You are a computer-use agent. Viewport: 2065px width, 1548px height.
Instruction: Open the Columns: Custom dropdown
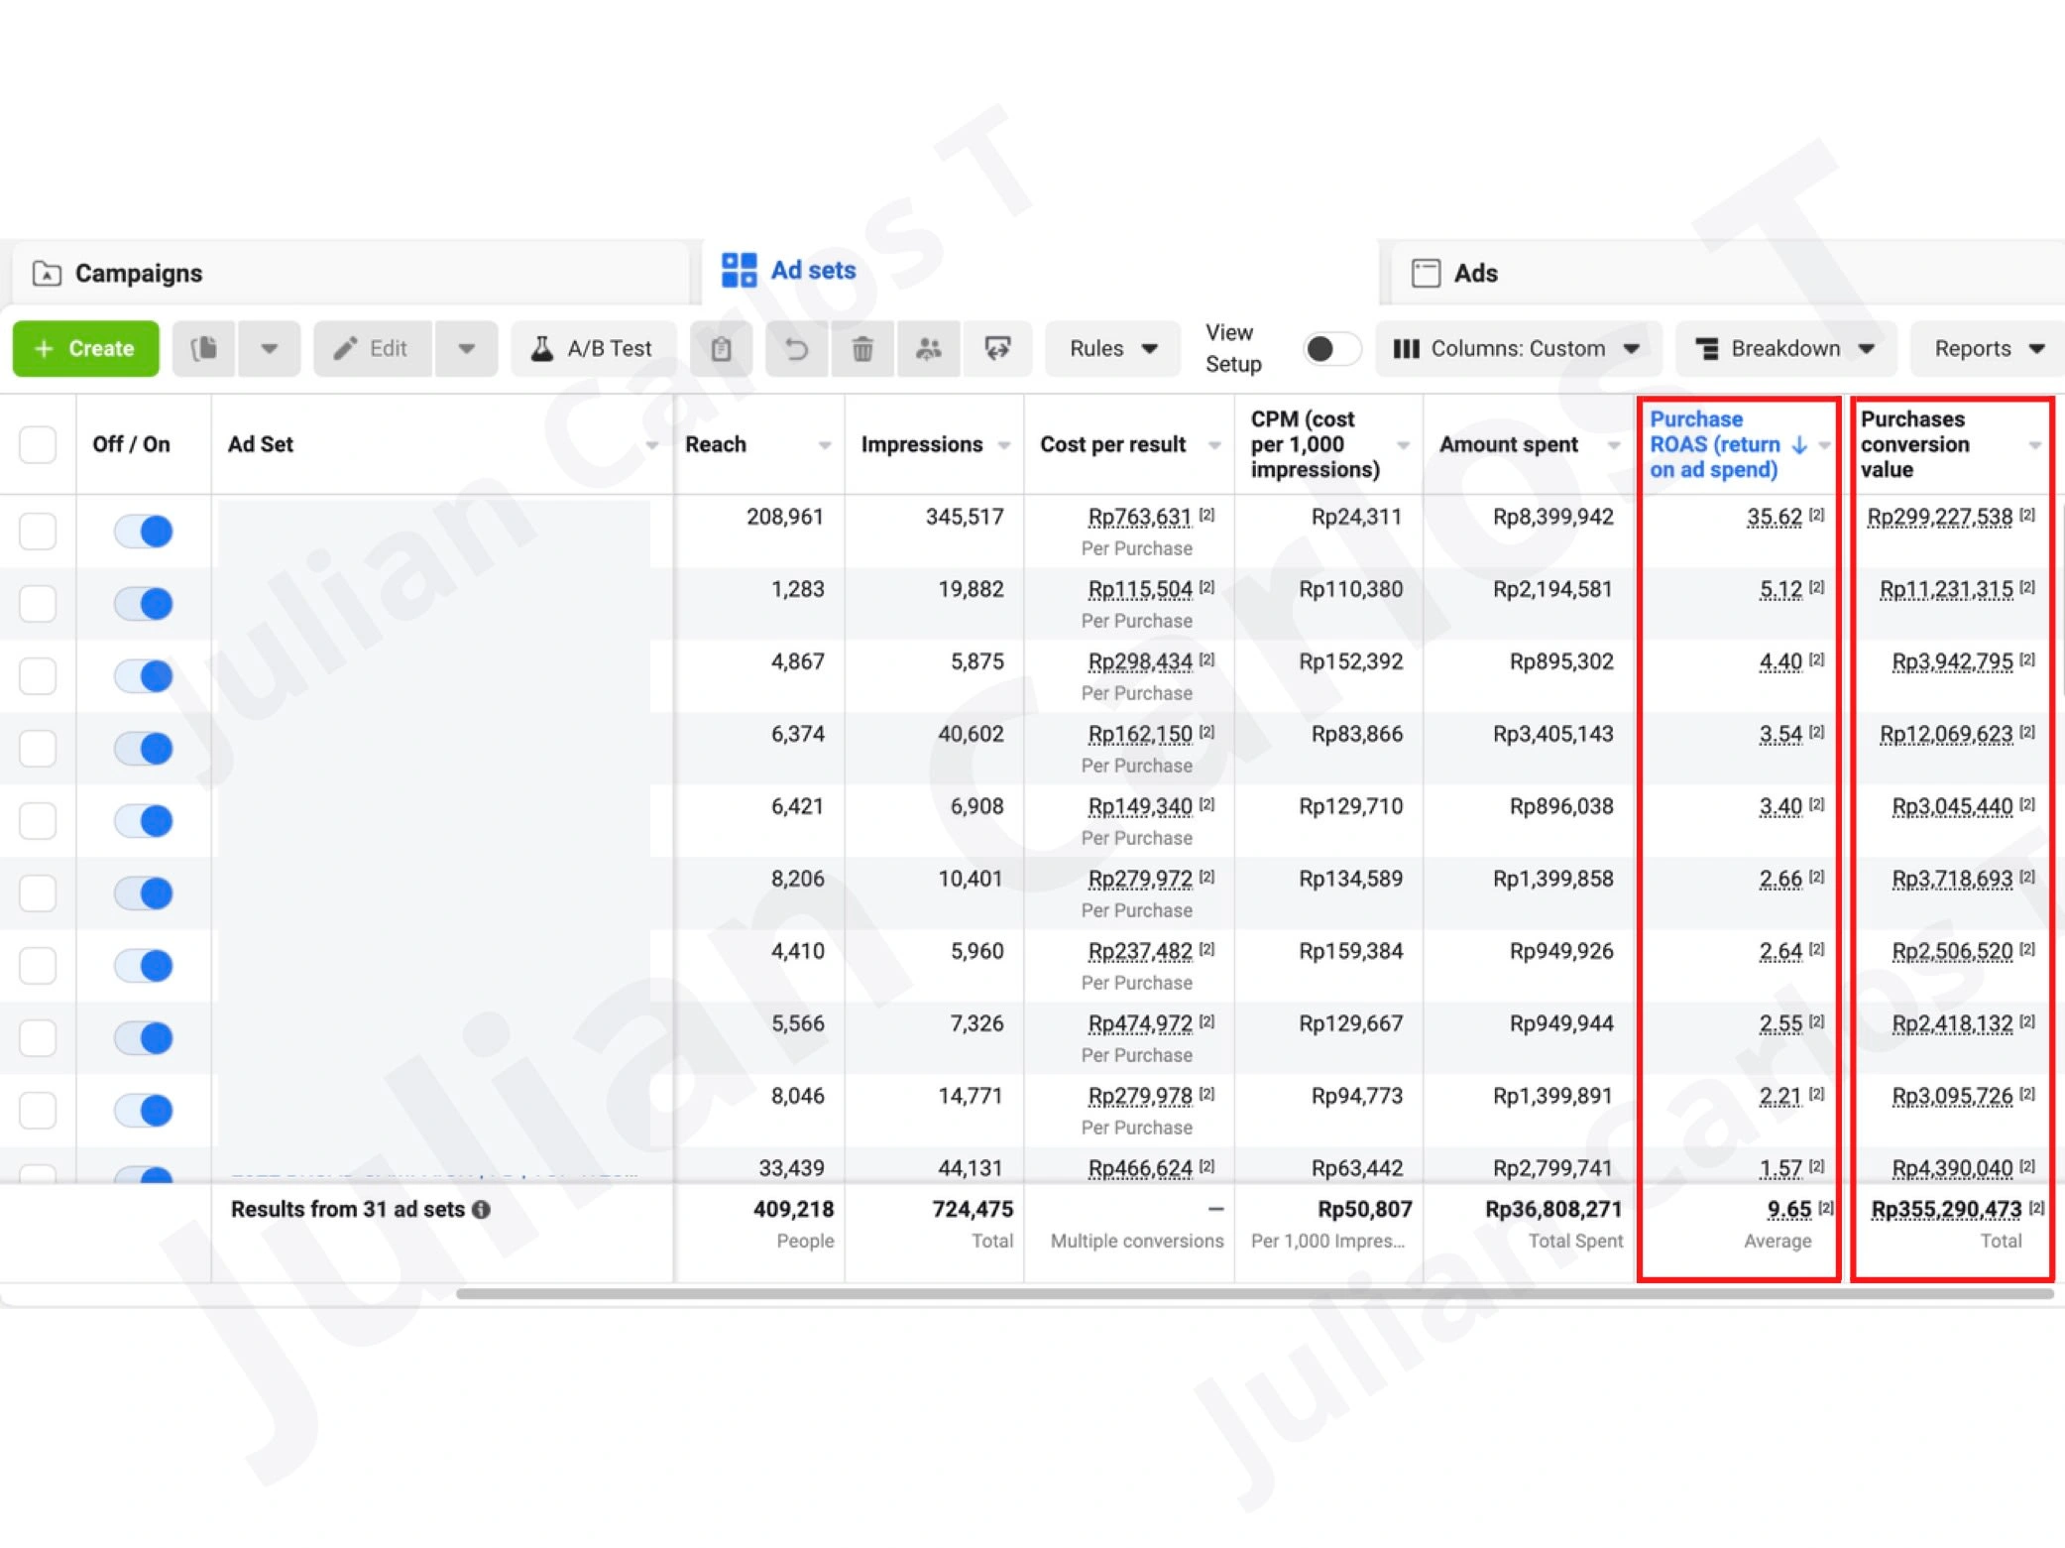tap(1518, 349)
